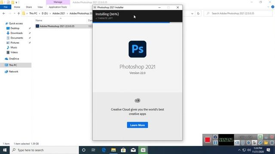275x154 pixels.
Task: Open the Application Tools ribbon tab
Action: point(58,7)
